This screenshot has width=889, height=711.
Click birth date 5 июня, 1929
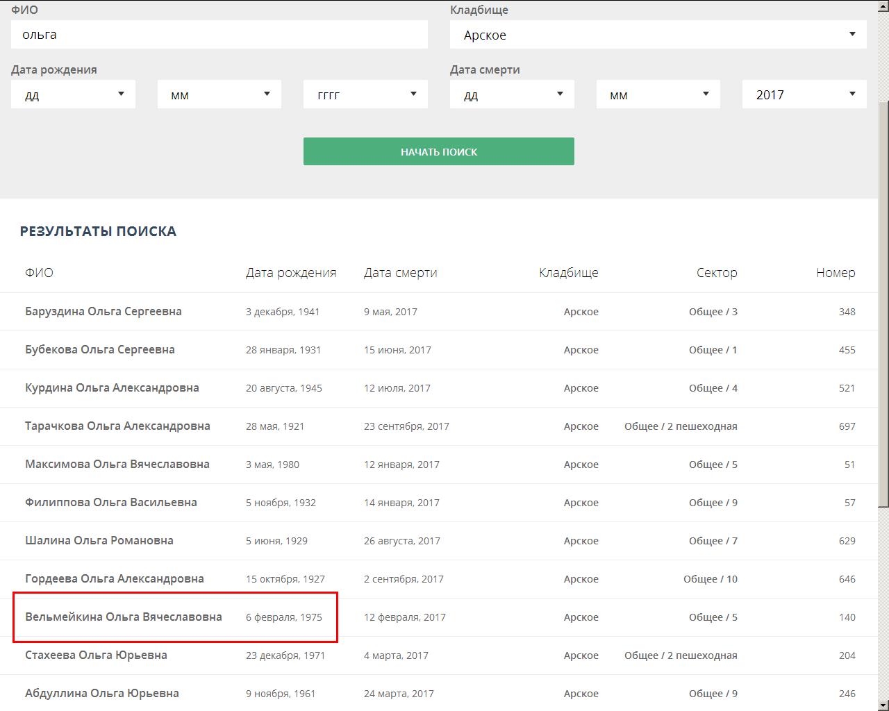pos(276,541)
